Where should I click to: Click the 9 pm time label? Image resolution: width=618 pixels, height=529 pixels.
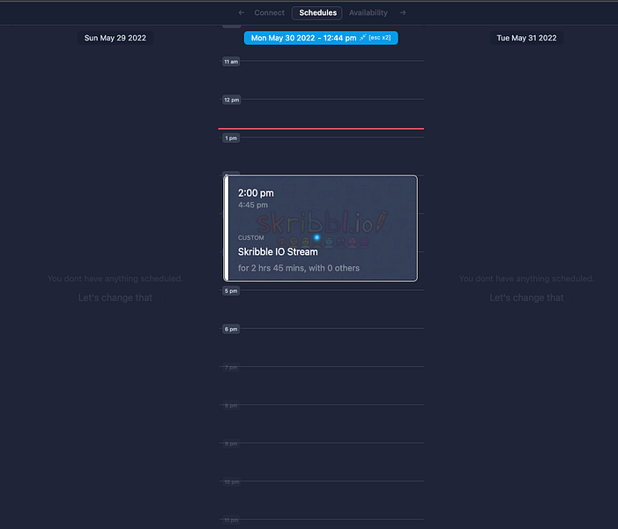[231, 443]
